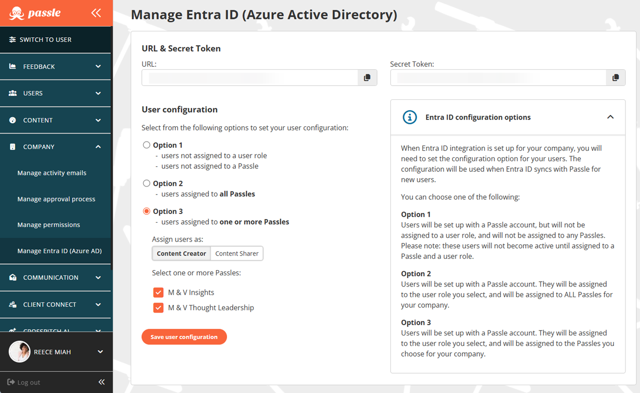Click inside the Secret Token field
Image resolution: width=640 pixels, height=393 pixels.
click(498, 77)
